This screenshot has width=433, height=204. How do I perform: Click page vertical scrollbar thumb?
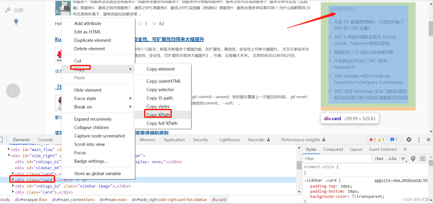click(431, 28)
